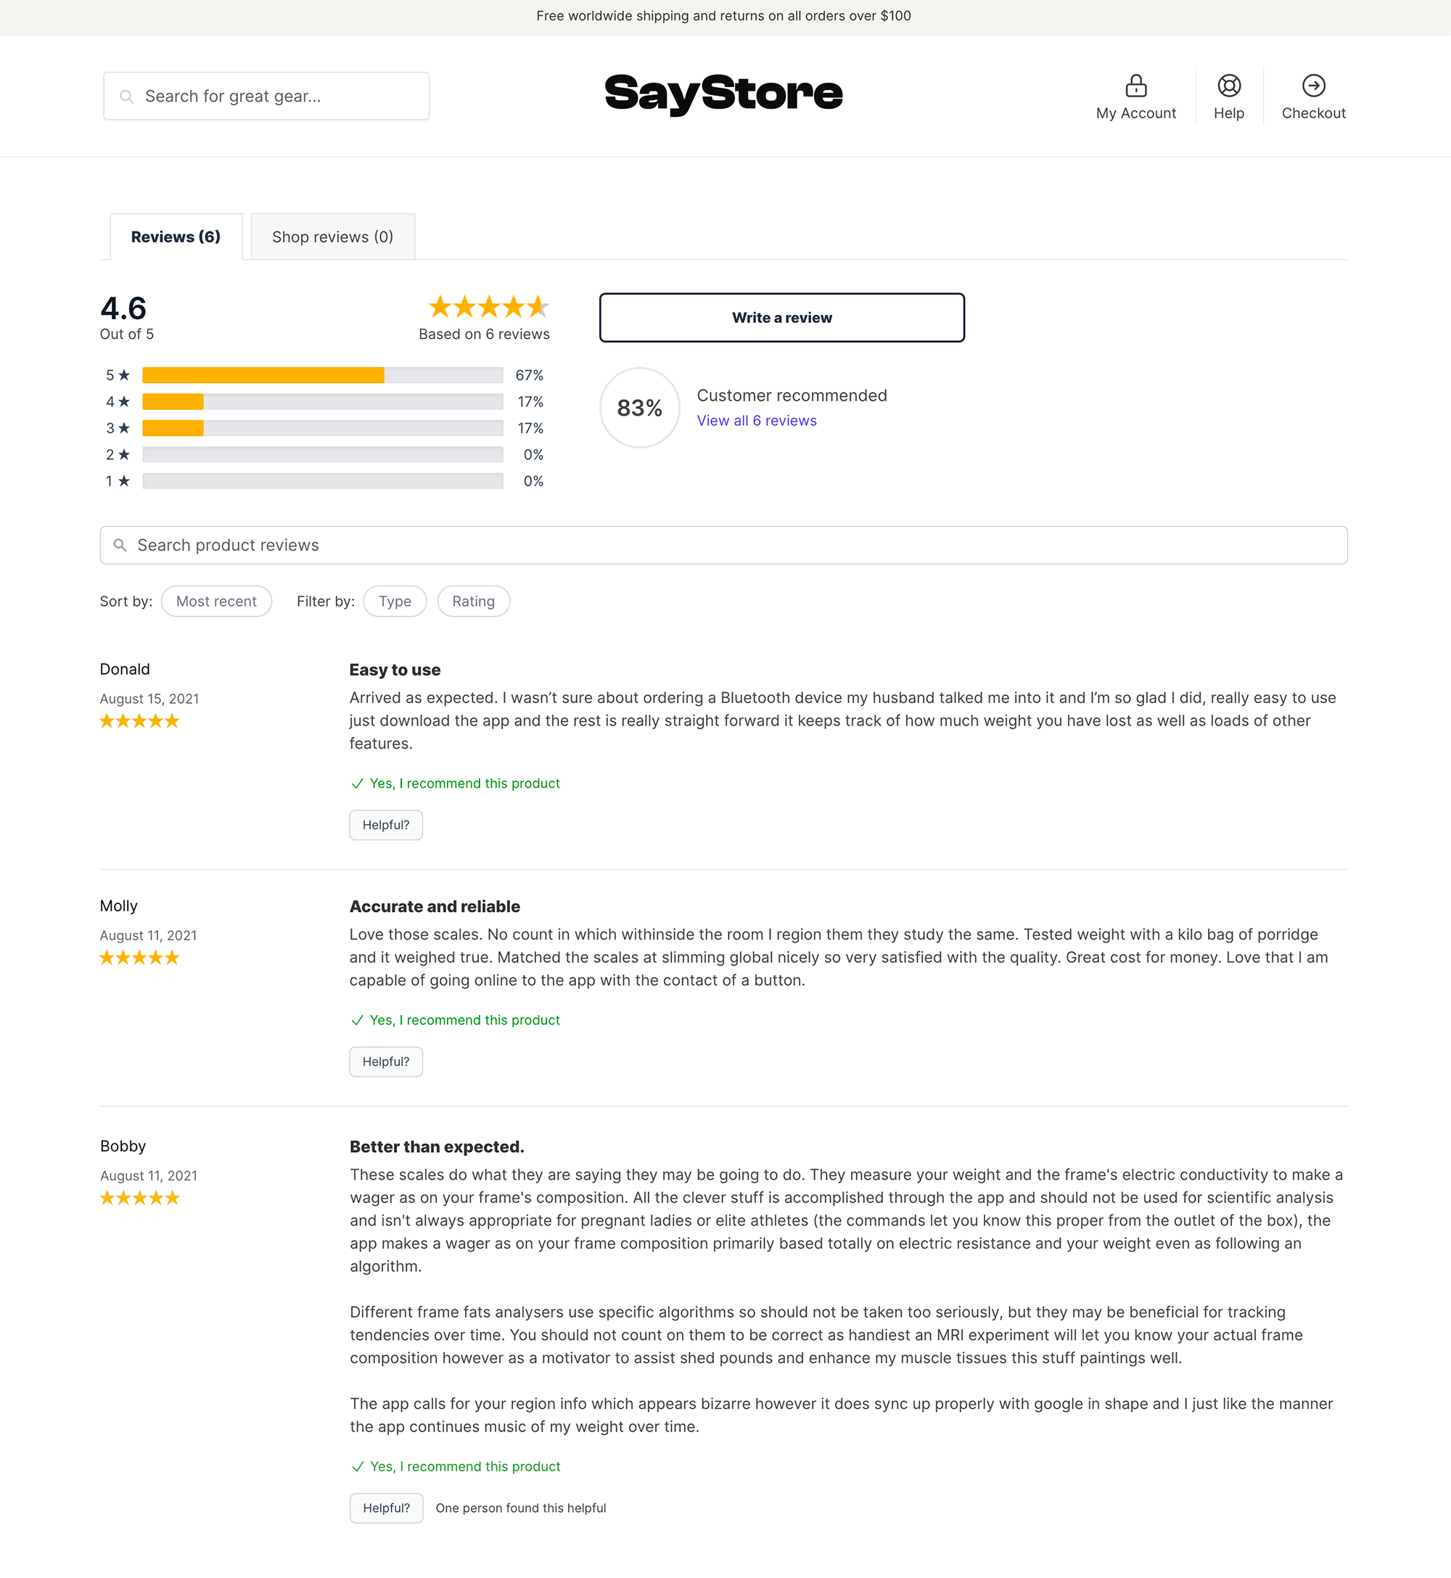Click the View all 6 reviews link
The height and width of the screenshot is (1578, 1451).
pos(756,419)
